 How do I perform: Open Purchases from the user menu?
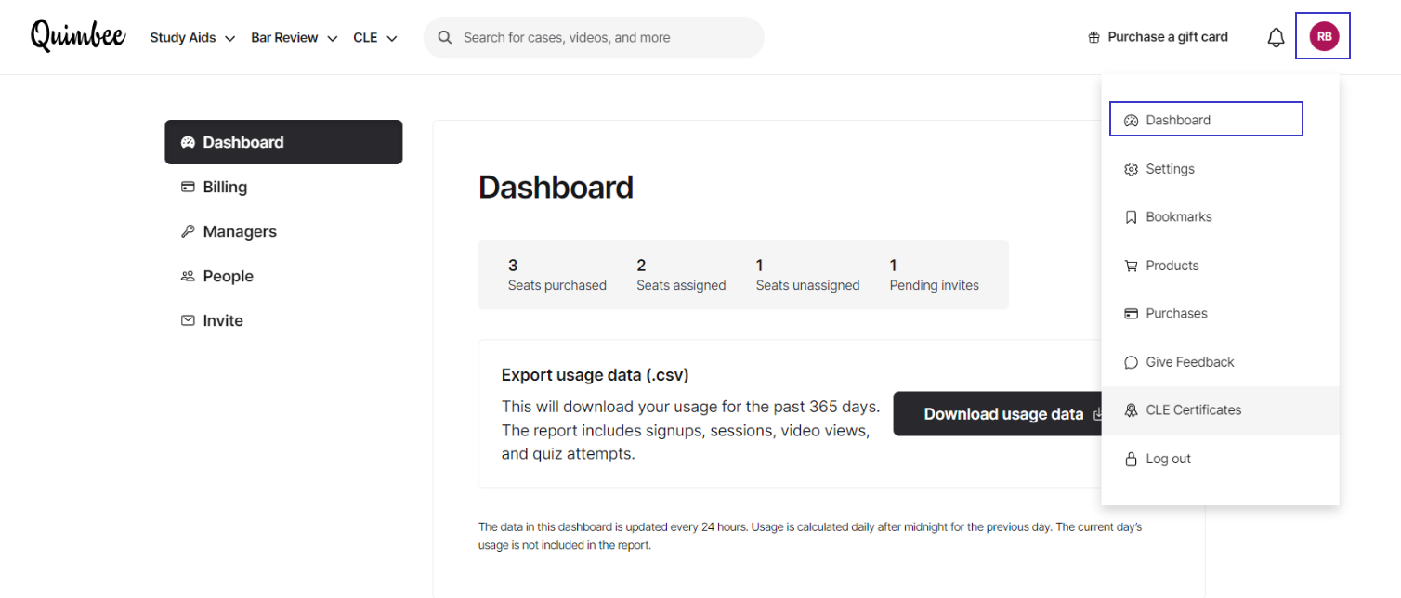tap(1220, 314)
